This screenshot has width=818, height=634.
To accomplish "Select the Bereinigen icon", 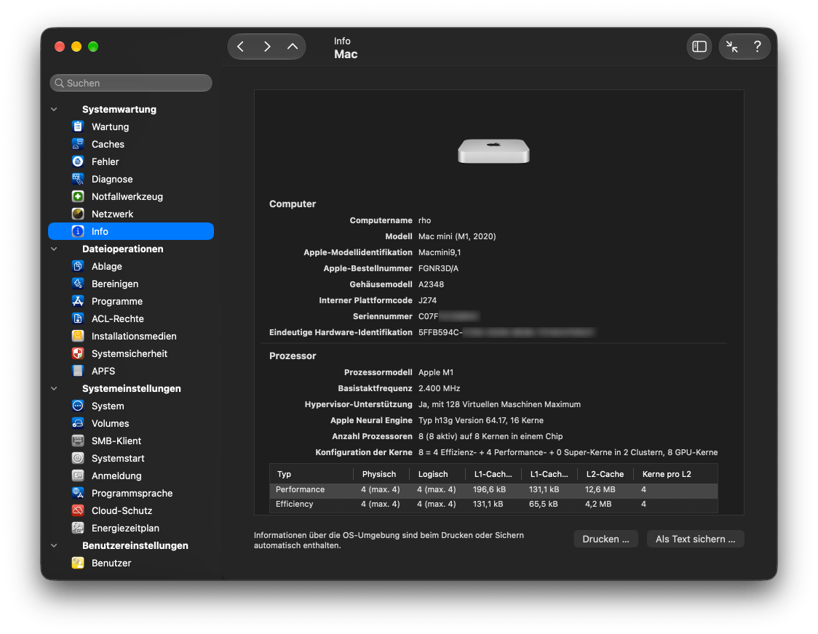I will 78,284.
